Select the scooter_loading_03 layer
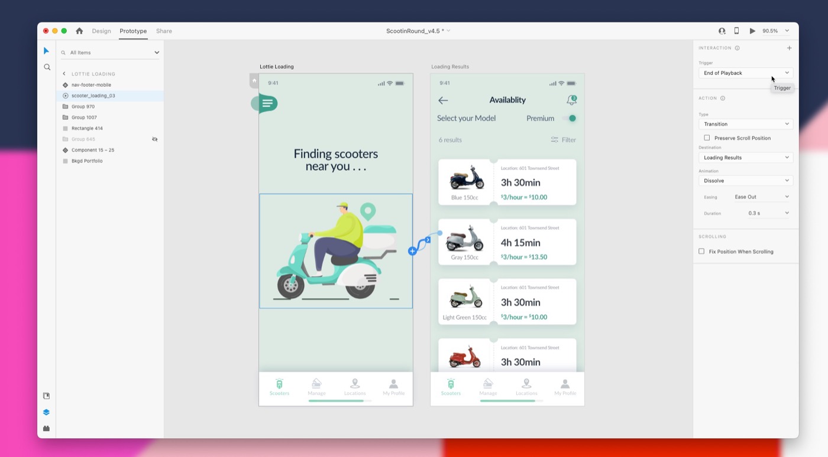The height and width of the screenshot is (457, 828). (x=93, y=96)
